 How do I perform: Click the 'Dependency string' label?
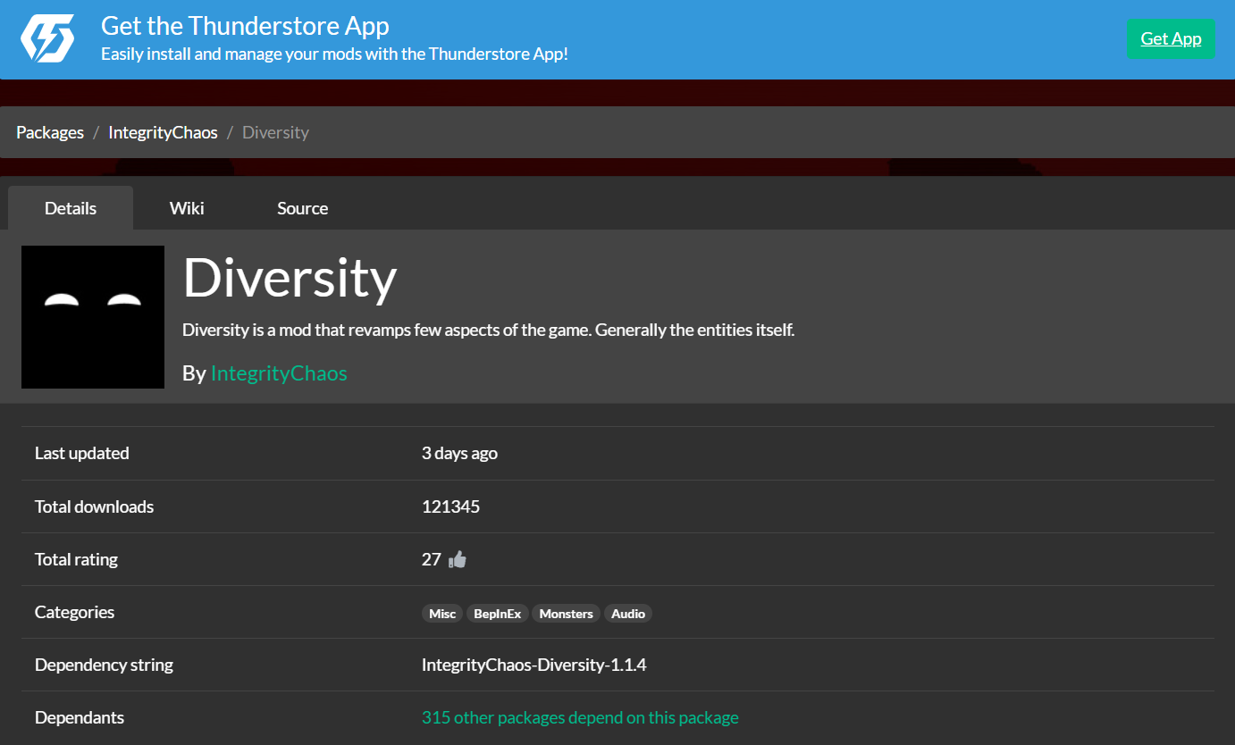click(104, 665)
